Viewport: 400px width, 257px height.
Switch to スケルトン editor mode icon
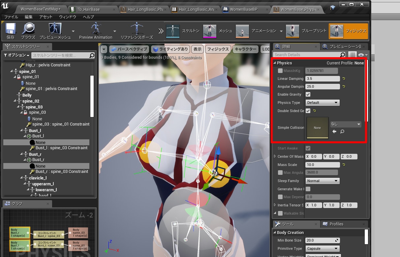coord(173,31)
